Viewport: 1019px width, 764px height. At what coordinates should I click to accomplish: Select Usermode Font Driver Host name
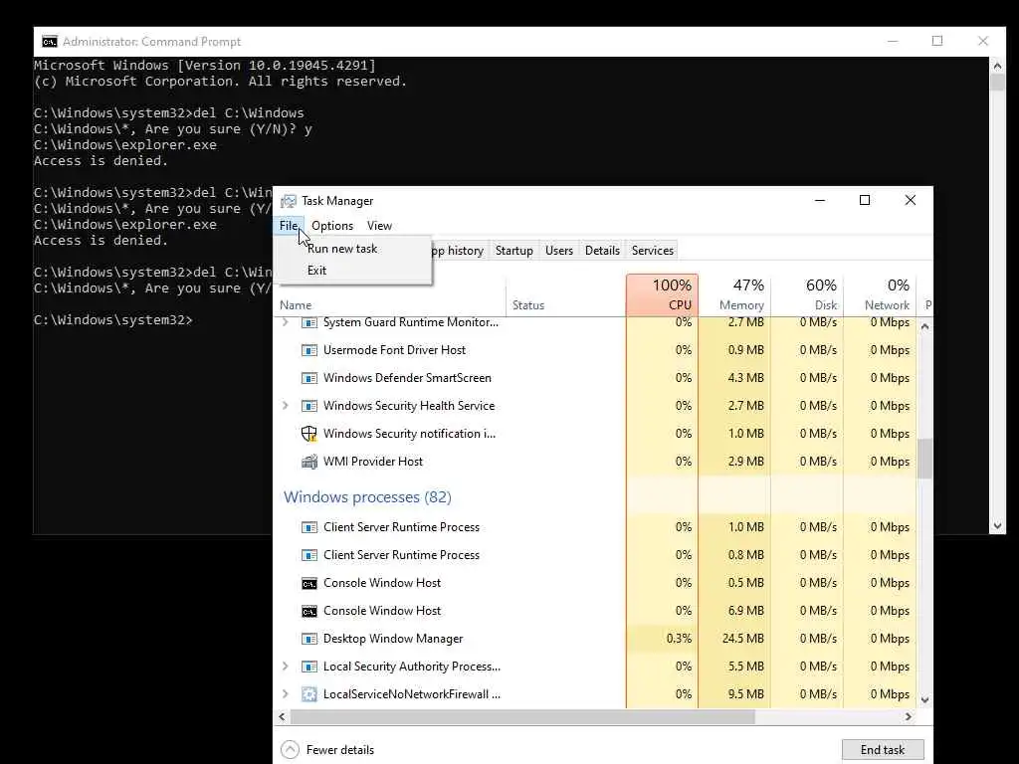(394, 349)
